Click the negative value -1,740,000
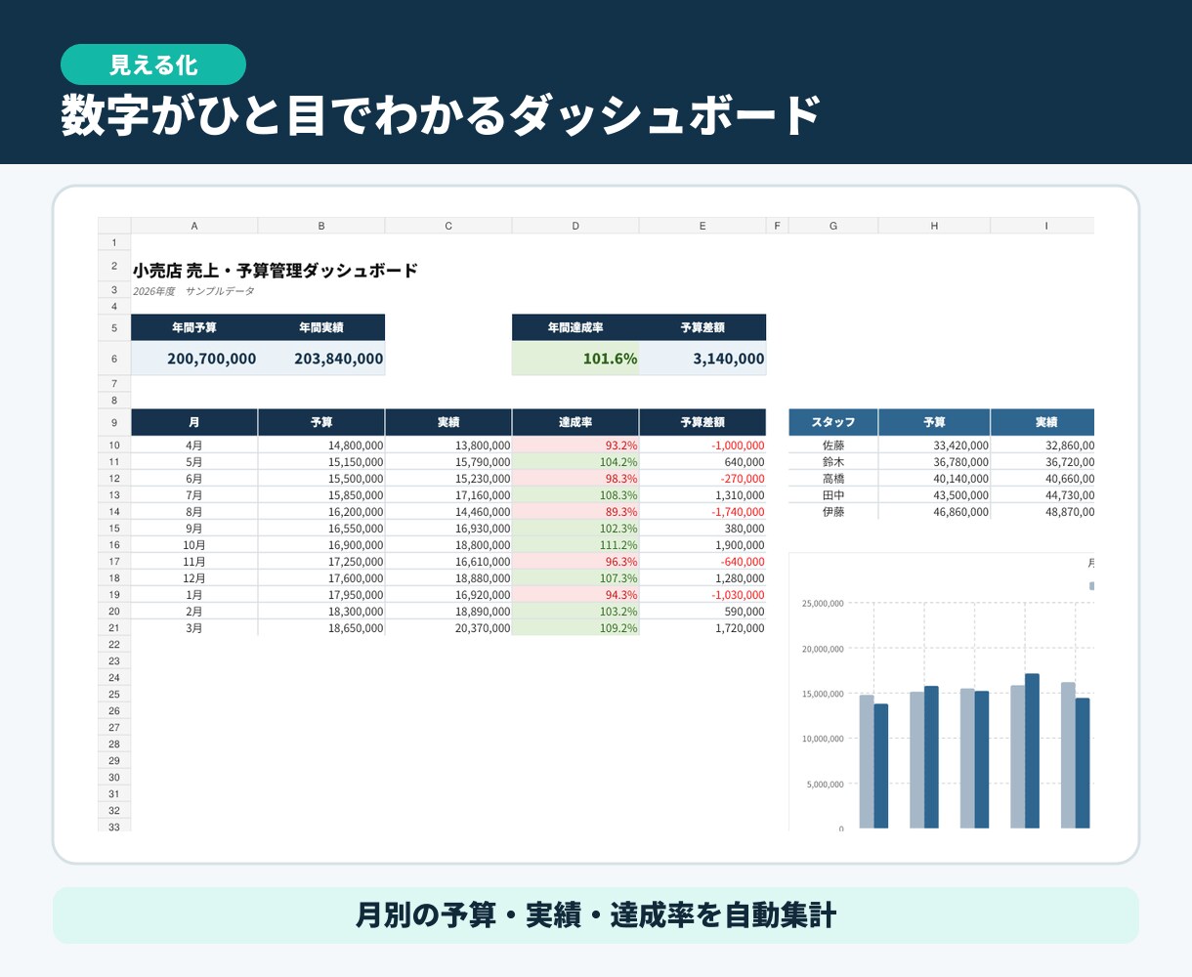The width and height of the screenshot is (1192, 977). (702, 512)
